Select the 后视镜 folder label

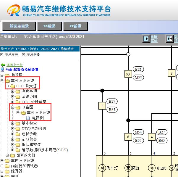(x=17, y=75)
